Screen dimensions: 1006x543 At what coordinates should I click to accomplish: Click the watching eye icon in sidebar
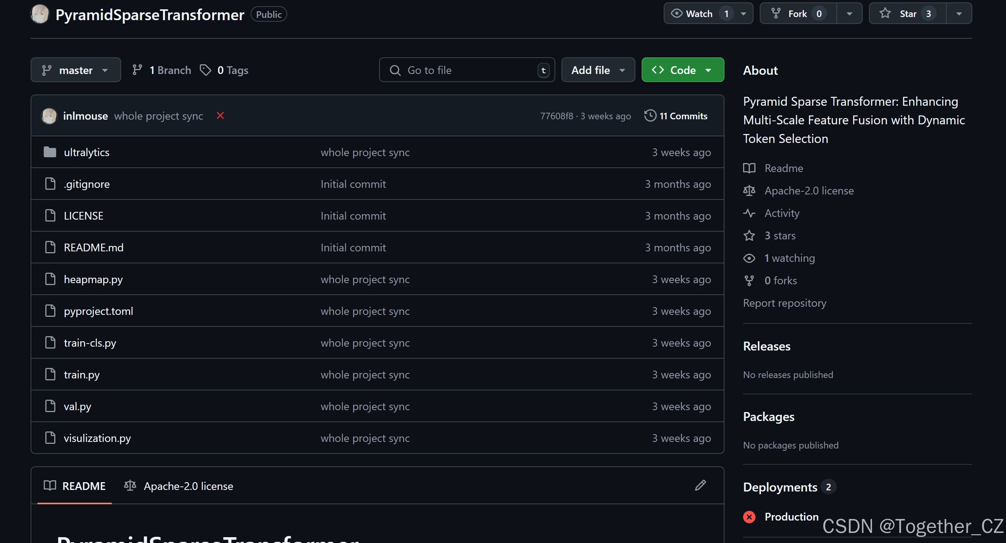(x=749, y=258)
